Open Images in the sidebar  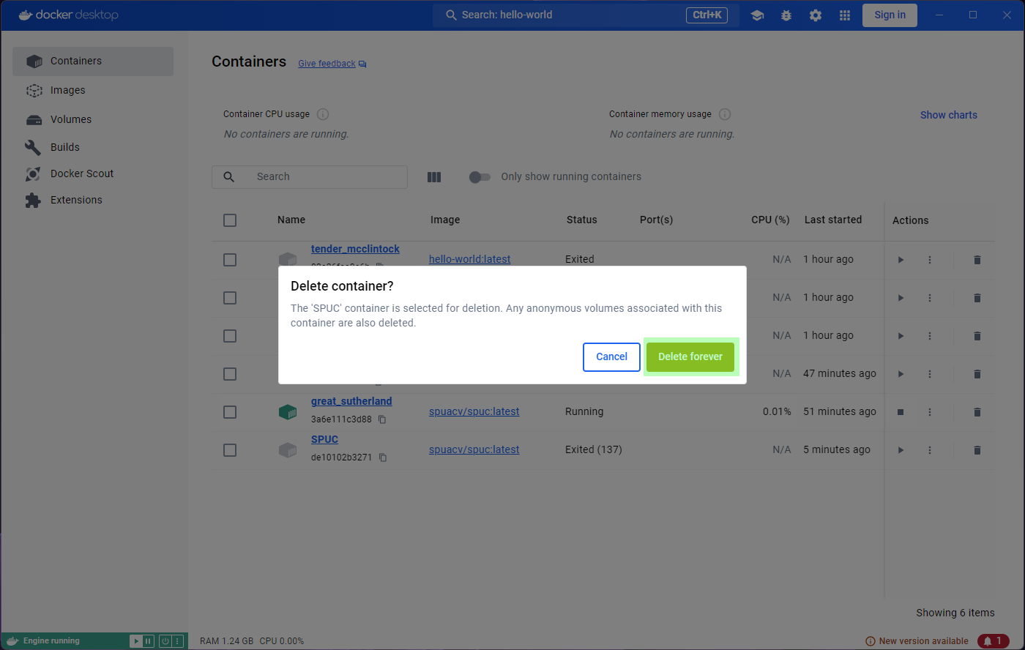93,90
